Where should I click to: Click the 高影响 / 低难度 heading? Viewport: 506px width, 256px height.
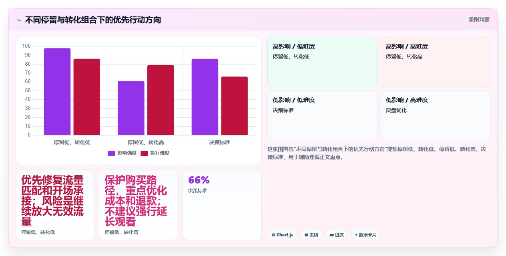294,46
